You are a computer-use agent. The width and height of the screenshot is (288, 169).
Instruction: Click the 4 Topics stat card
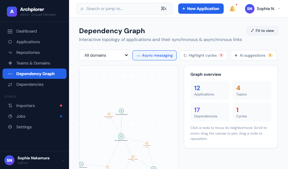(x=252, y=90)
